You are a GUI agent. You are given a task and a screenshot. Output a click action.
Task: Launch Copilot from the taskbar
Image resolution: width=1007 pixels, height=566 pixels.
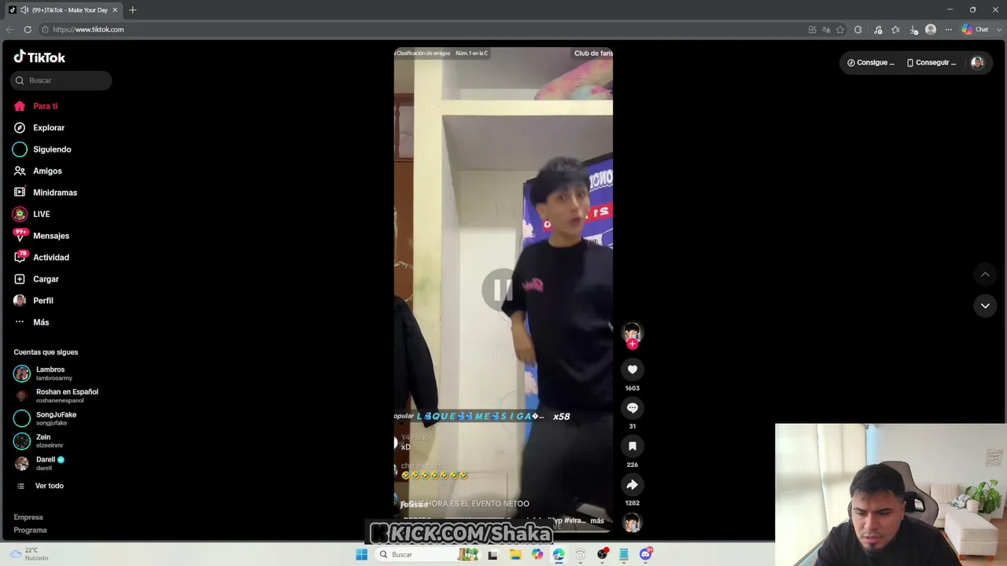[537, 554]
